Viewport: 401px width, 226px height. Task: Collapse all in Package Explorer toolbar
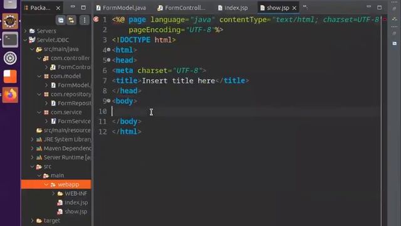coord(61,20)
